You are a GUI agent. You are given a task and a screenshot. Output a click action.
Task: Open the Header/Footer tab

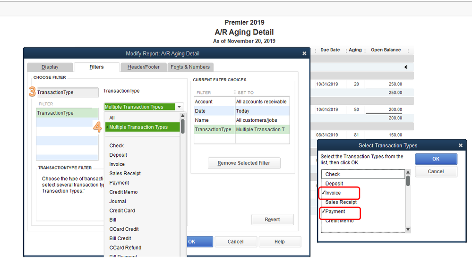pyautogui.click(x=144, y=67)
